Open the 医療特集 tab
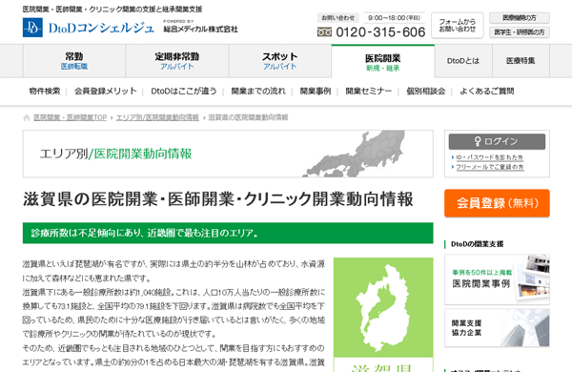This screenshot has height=372, width=572. [x=521, y=61]
